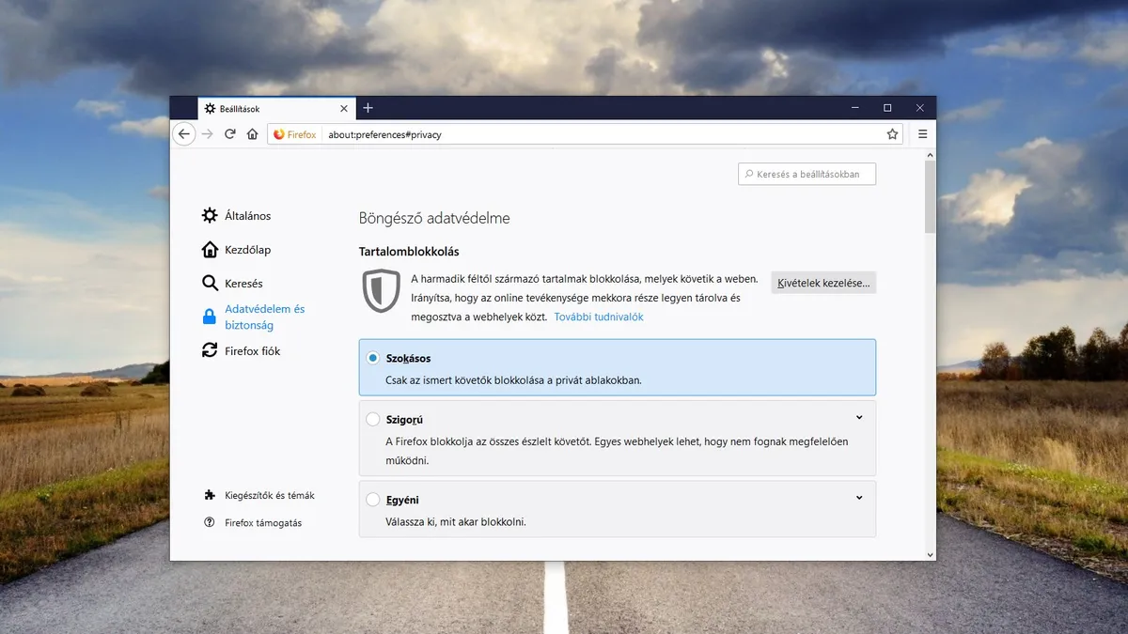Screen dimensions: 1128x634
Task: Open the Kivételek kezelése dialog
Action: [x=823, y=282]
